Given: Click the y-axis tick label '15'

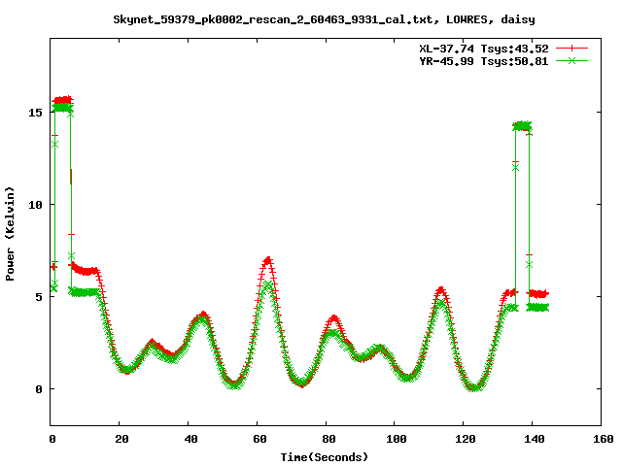Looking at the screenshot, I should tap(35, 113).
